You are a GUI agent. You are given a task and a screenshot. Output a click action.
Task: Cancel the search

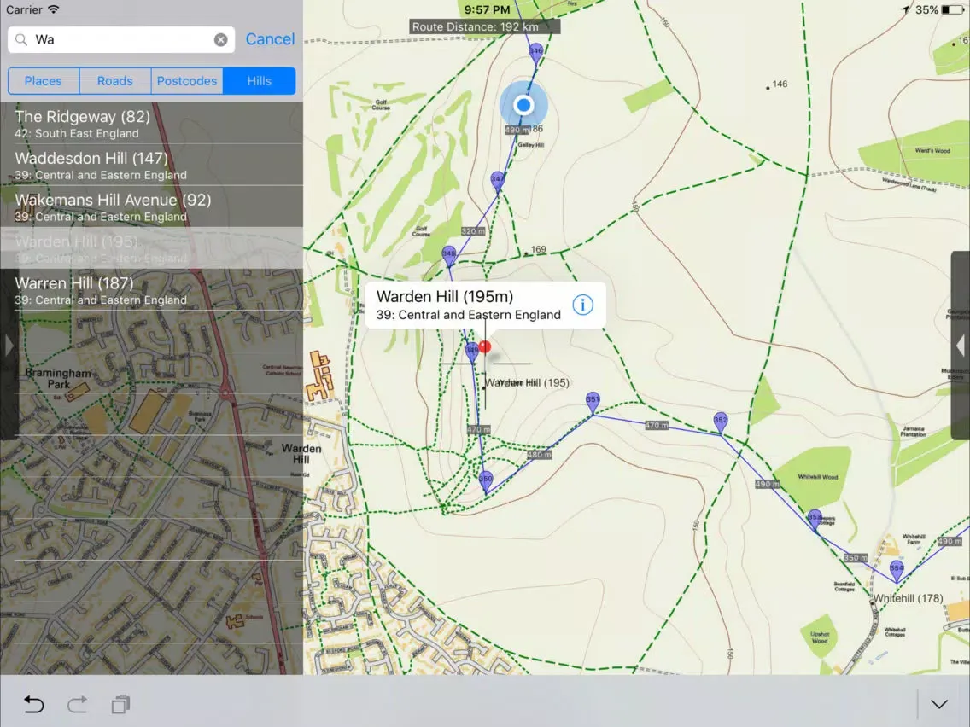coord(270,39)
